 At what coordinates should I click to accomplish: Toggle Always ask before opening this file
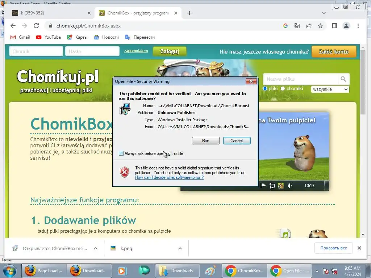pyautogui.click(x=121, y=153)
